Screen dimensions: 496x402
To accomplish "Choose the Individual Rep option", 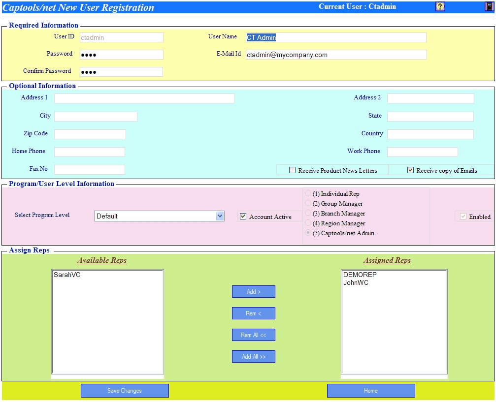I will point(308,194).
